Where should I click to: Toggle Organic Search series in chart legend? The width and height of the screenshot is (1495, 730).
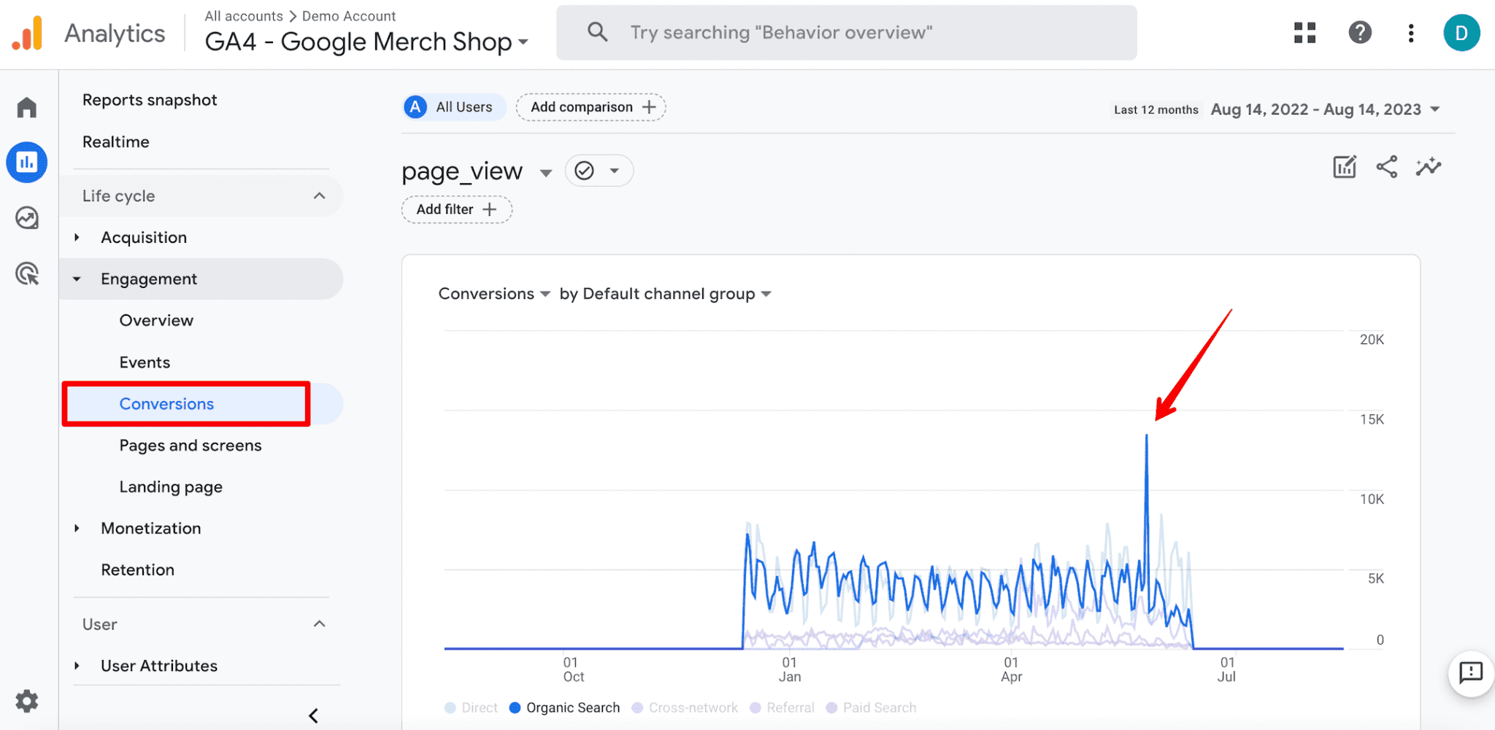pyautogui.click(x=564, y=707)
